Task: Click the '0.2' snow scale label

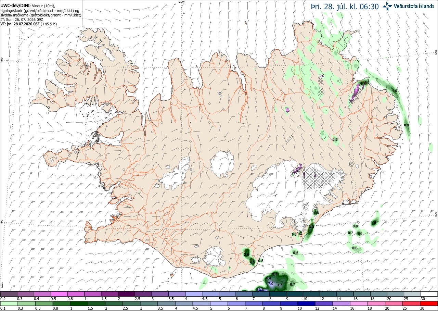Action: [3, 299]
